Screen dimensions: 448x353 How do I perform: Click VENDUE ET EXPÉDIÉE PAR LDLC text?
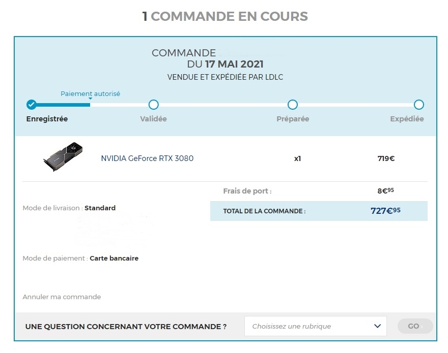(225, 77)
